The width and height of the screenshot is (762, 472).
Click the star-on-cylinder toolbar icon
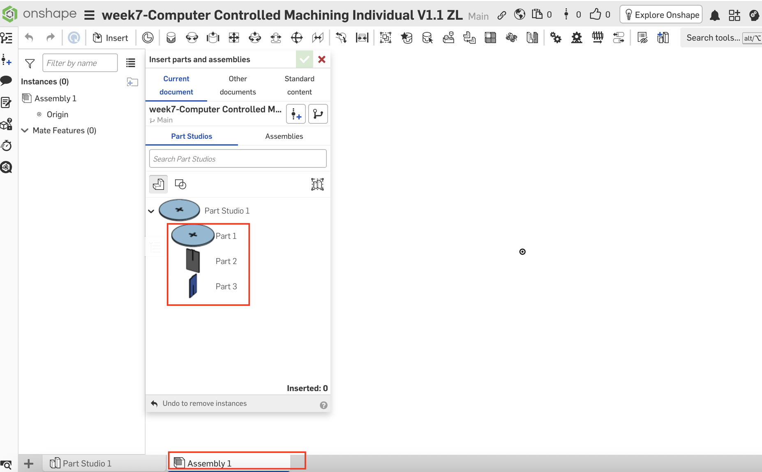[x=406, y=38]
